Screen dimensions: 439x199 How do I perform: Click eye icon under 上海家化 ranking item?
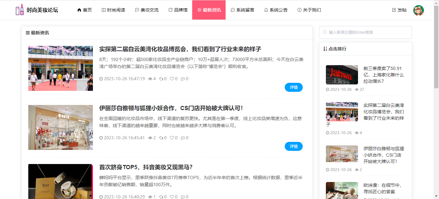357,89
